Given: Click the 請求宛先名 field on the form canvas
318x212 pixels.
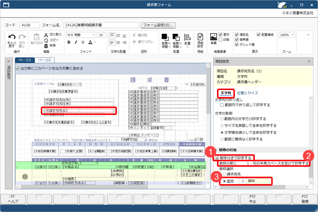Looking at the screenshot, I should tap(79, 110).
